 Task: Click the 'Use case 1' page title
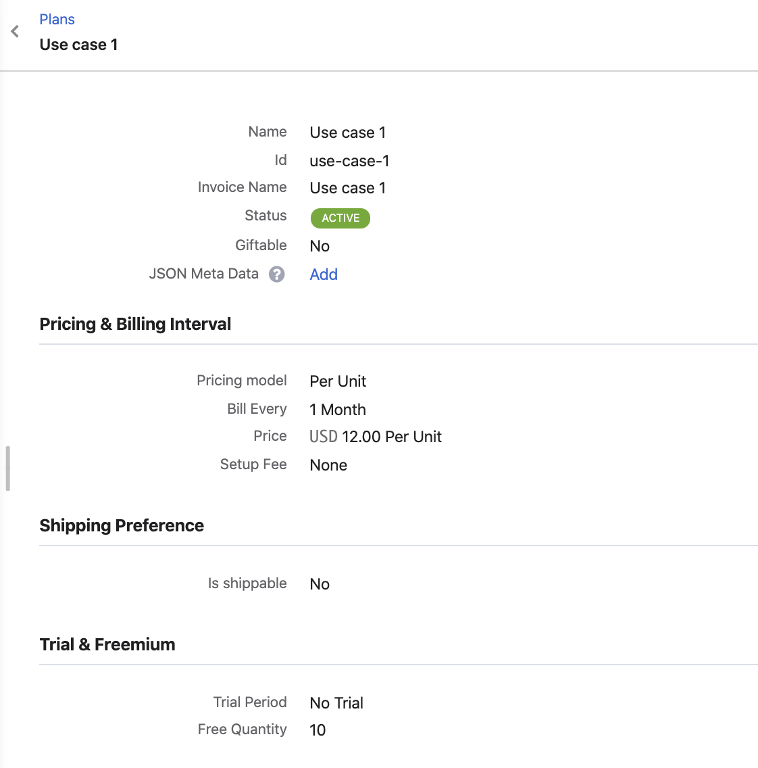point(78,45)
